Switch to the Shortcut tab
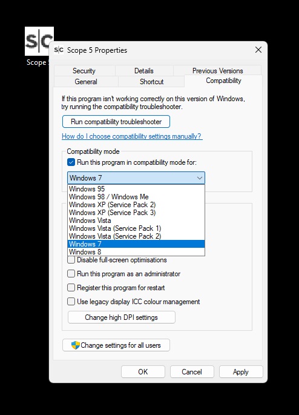Viewport: 299px width, 415px height. pos(151,82)
